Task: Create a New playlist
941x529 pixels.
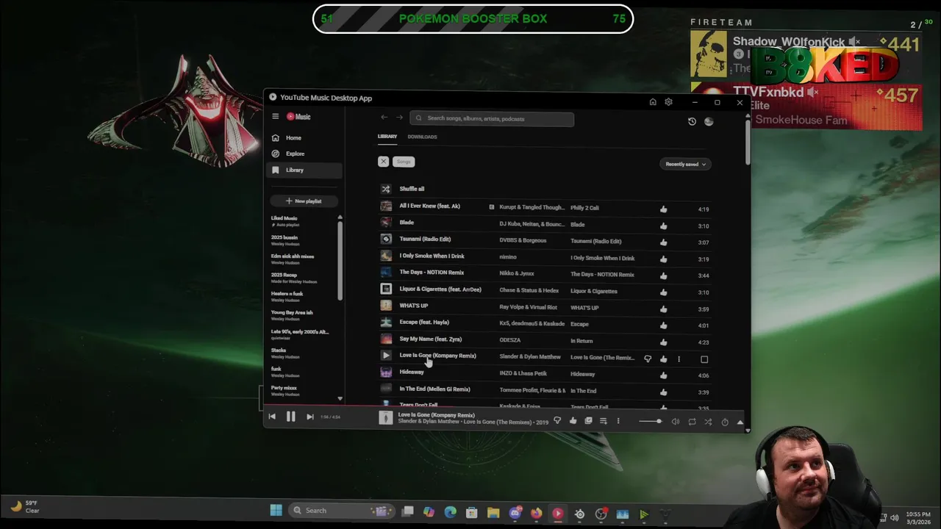Action: [304, 201]
